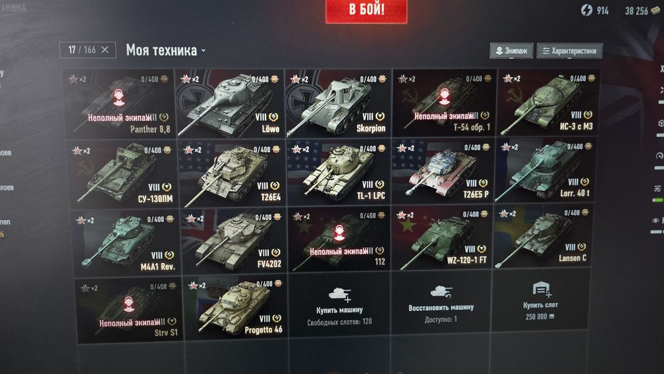Screen dimensions: 664x374
Task: Click incomplete crew icon on 112 tank
Action: pyautogui.click(x=339, y=233)
